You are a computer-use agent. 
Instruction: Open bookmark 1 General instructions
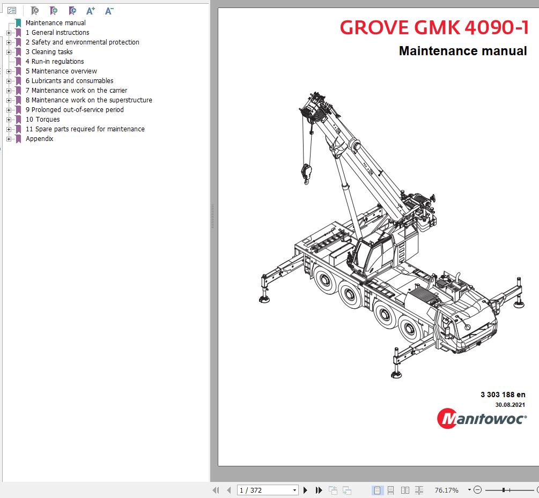pyautogui.click(x=57, y=32)
